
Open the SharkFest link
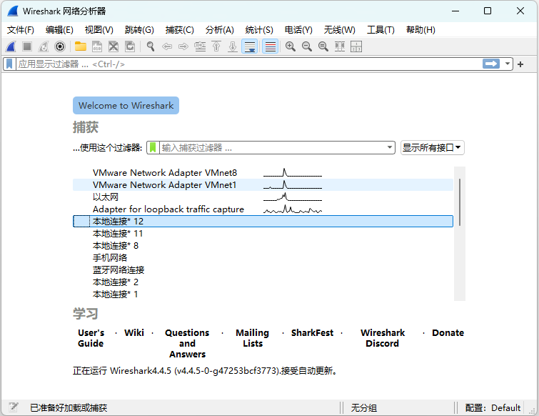click(312, 333)
